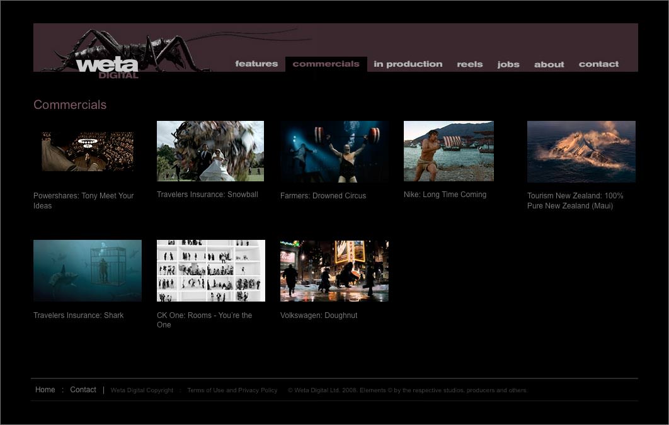Click the Commercials page heading
This screenshot has height=425, width=669.
pos(70,105)
